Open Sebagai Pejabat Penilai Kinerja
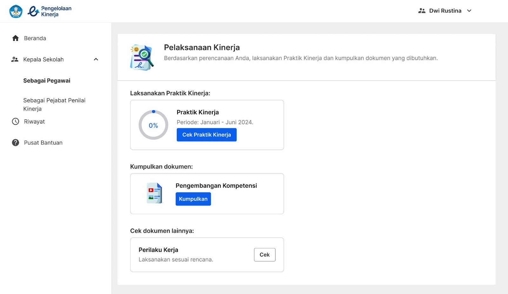The image size is (508, 294). tap(54, 104)
